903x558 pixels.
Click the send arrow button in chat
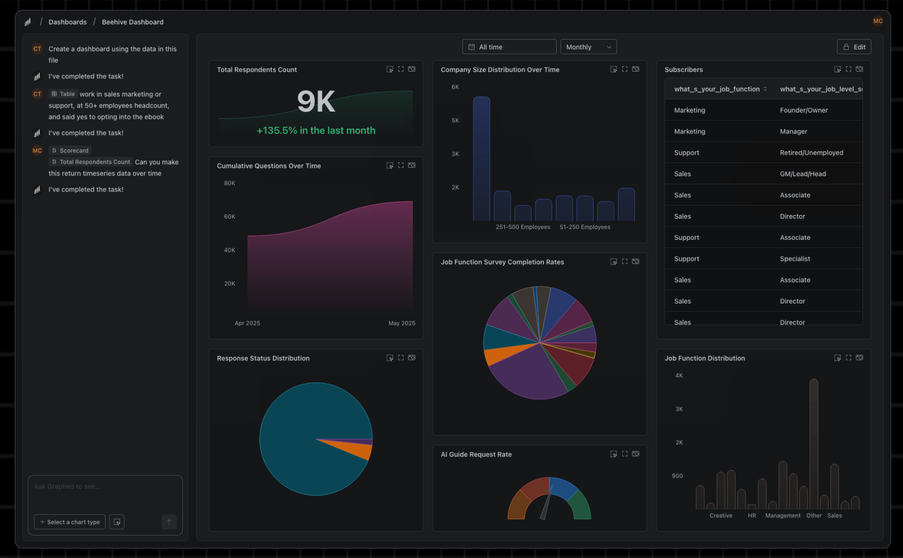169,522
